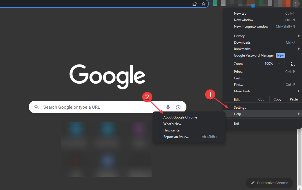Open Downloads from the menu

click(x=263, y=43)
